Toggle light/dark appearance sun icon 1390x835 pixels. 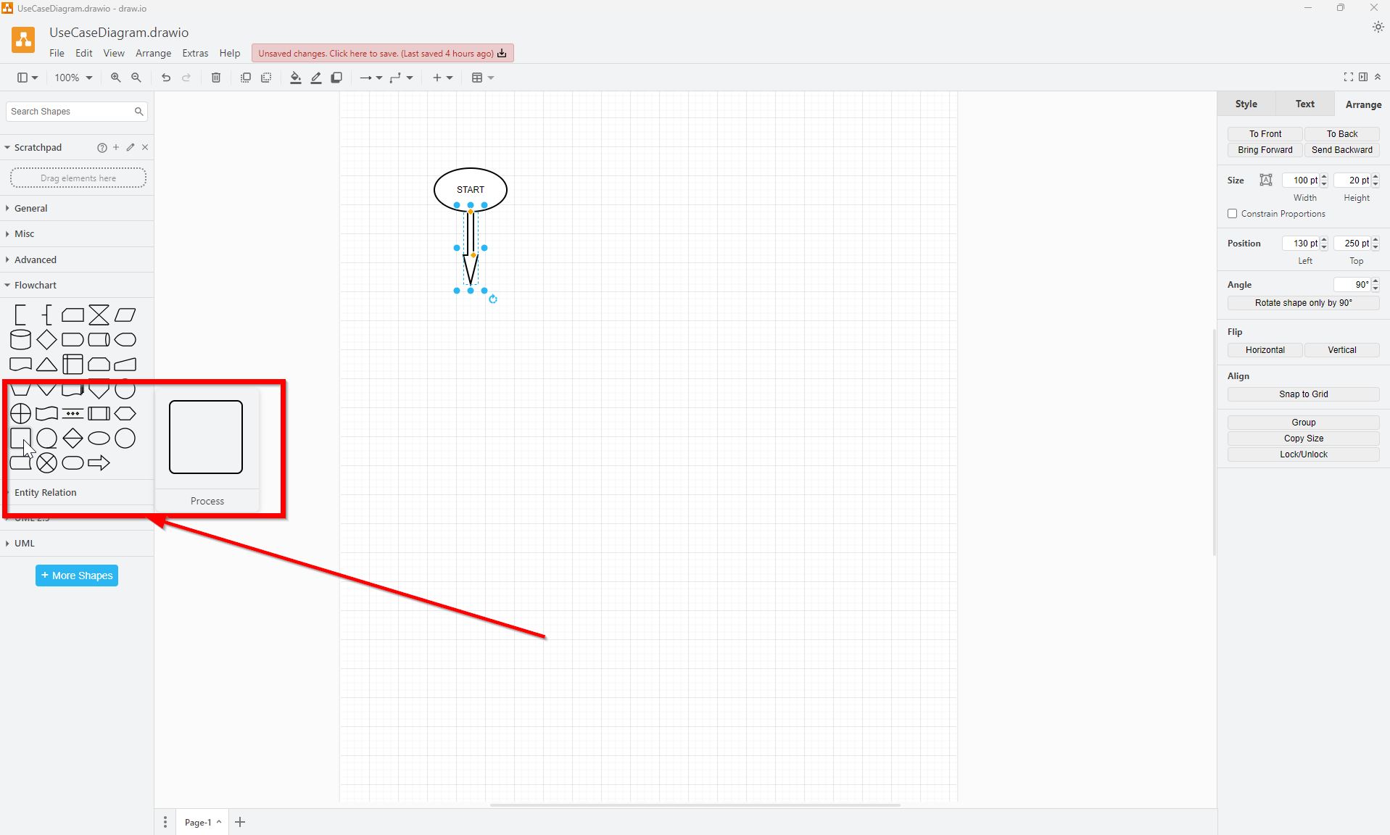point(1378,27)
